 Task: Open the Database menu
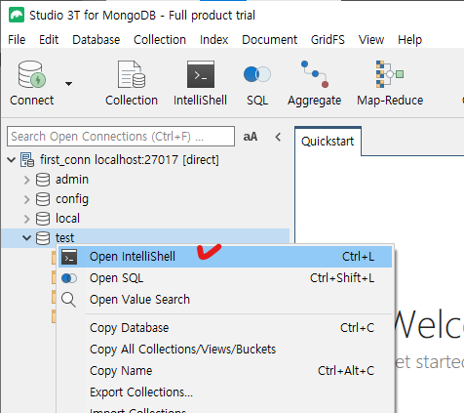[97, 40]
